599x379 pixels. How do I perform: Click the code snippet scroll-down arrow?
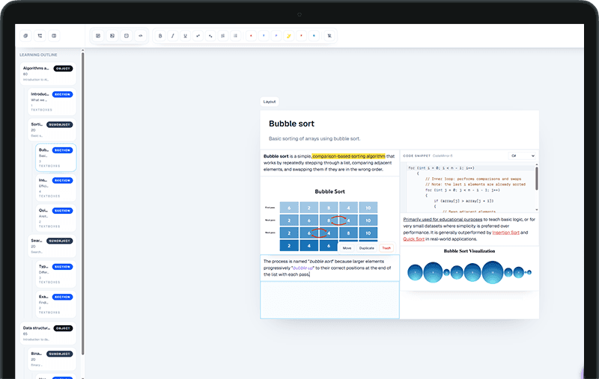pos(536,210)
